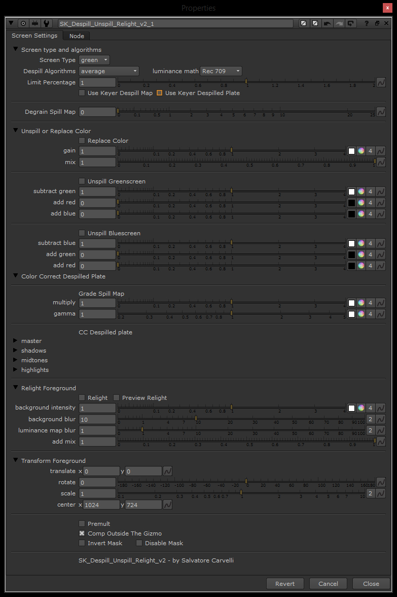Open color wheel for subtract green

(361, 192)
